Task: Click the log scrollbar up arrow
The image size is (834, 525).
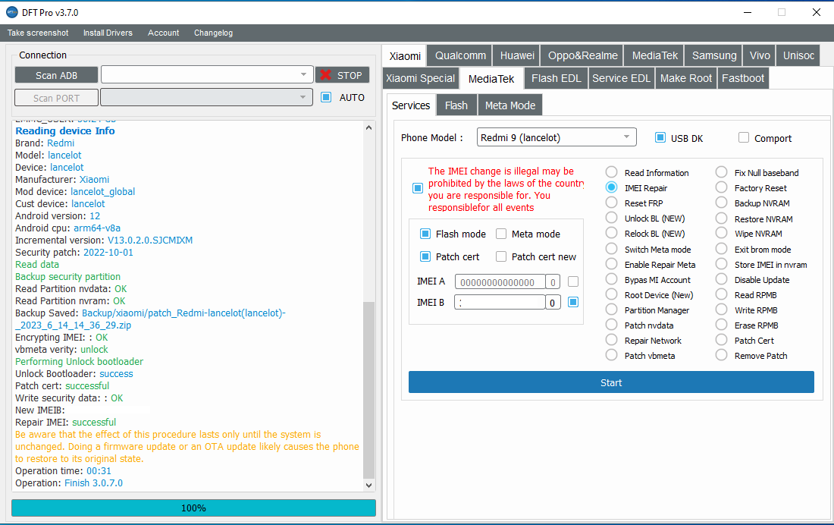Action: click(368, 127)
